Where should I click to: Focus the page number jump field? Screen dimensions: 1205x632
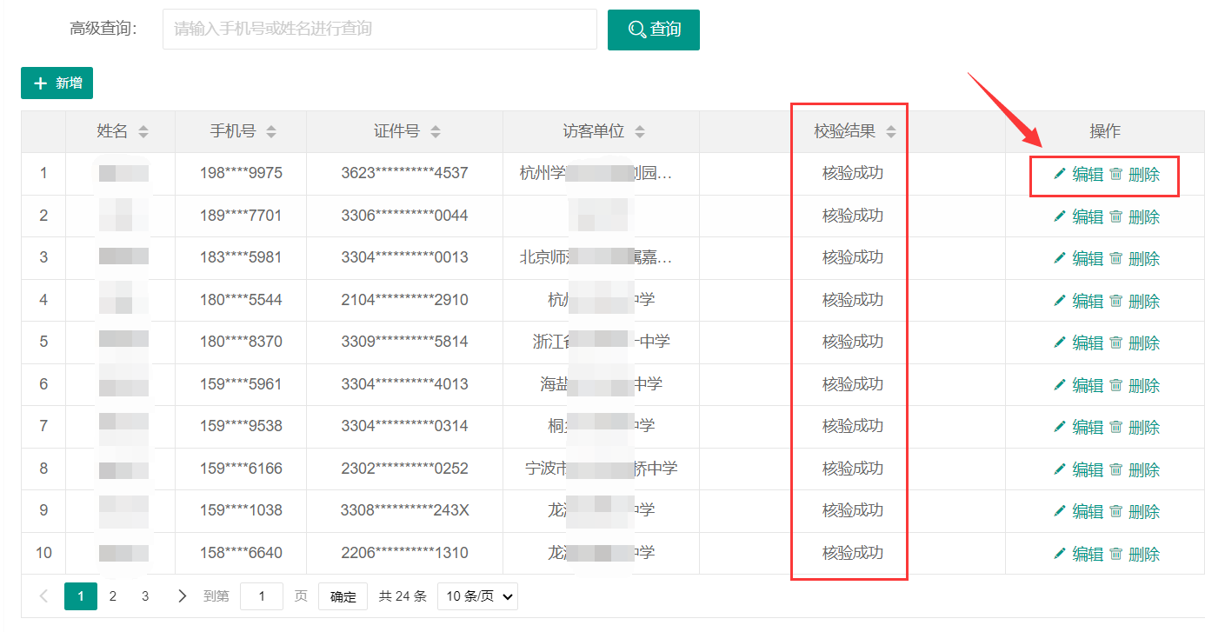point(262,596)
